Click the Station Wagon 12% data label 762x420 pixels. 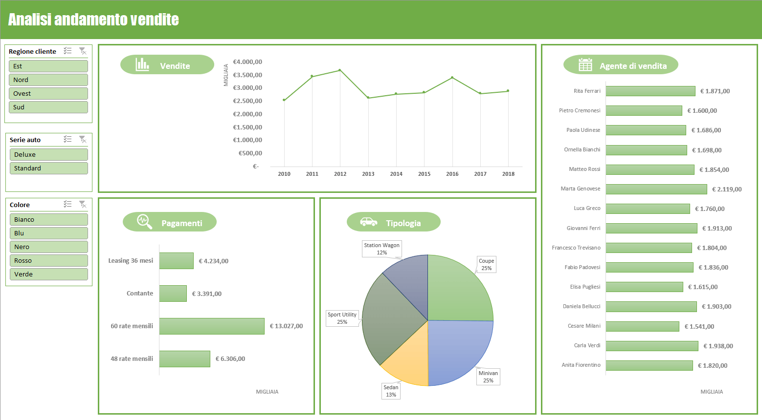click(x=381, y=249)
